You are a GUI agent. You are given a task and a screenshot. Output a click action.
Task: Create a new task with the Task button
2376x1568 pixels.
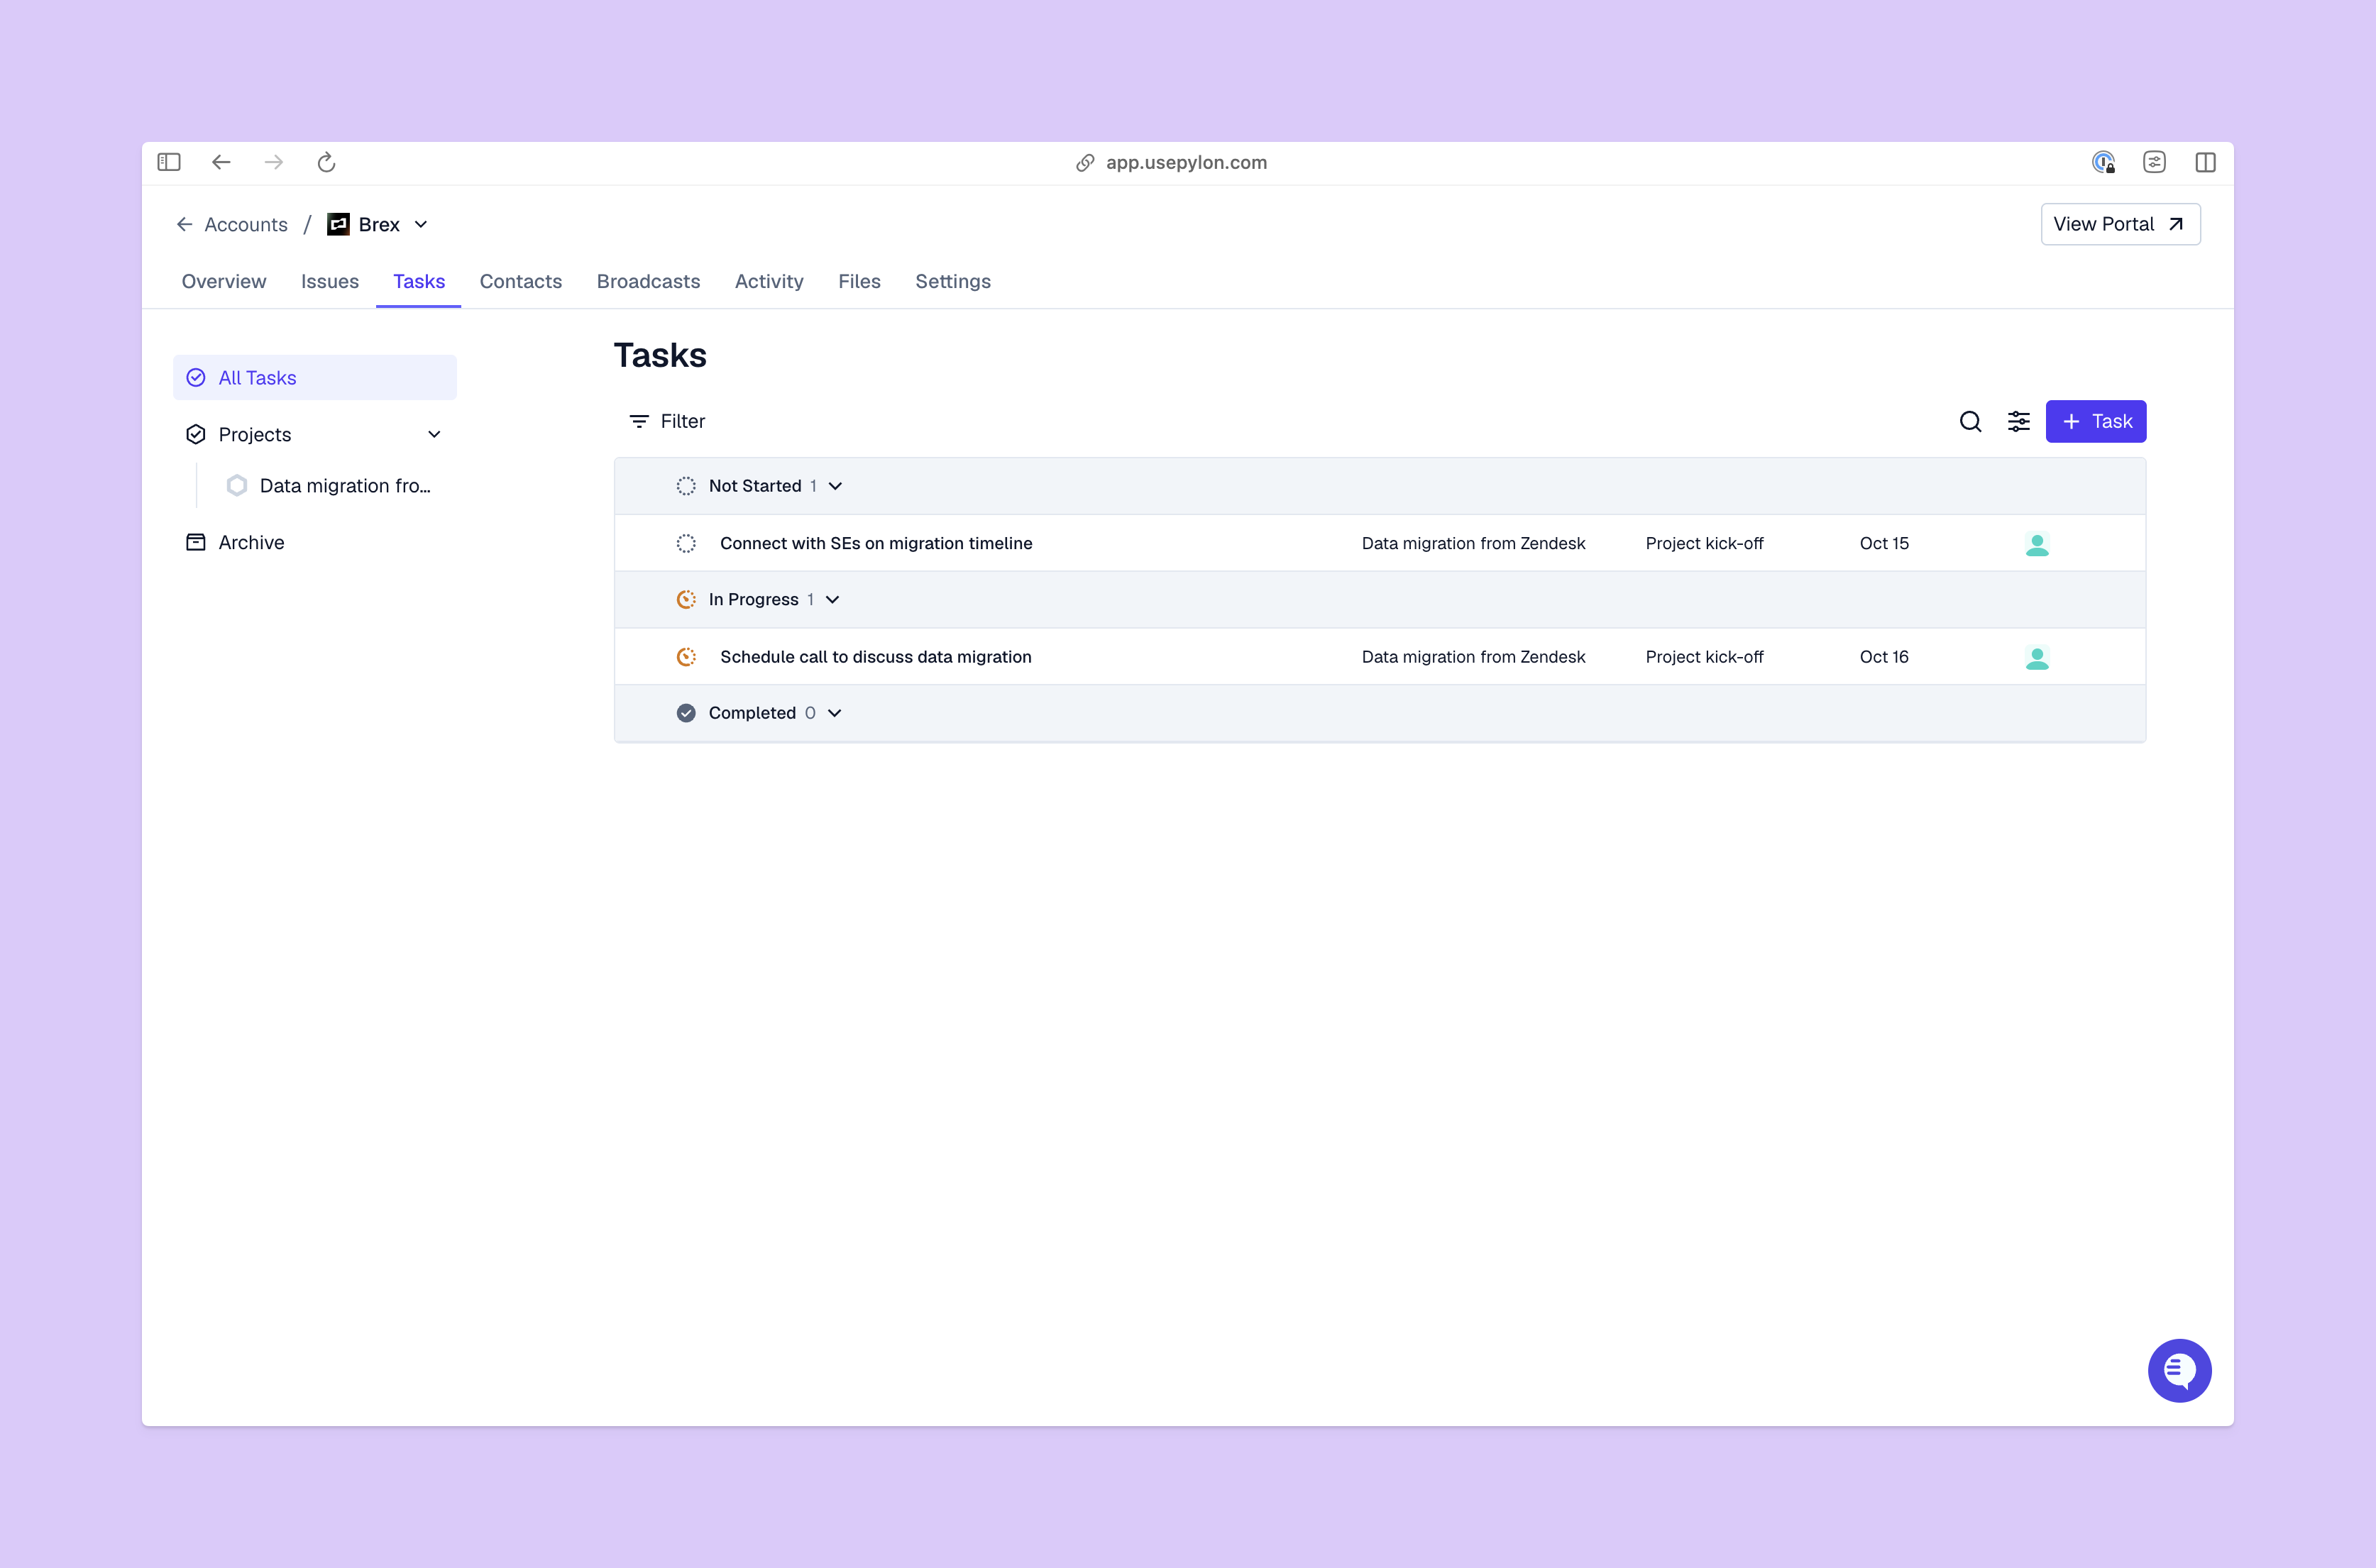(2096, 421)
